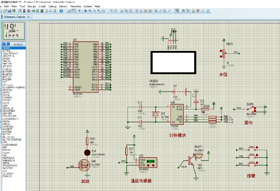Click the Property Assignment Tool icon
This screenshot has width=280, height=191.
point(188,11)
